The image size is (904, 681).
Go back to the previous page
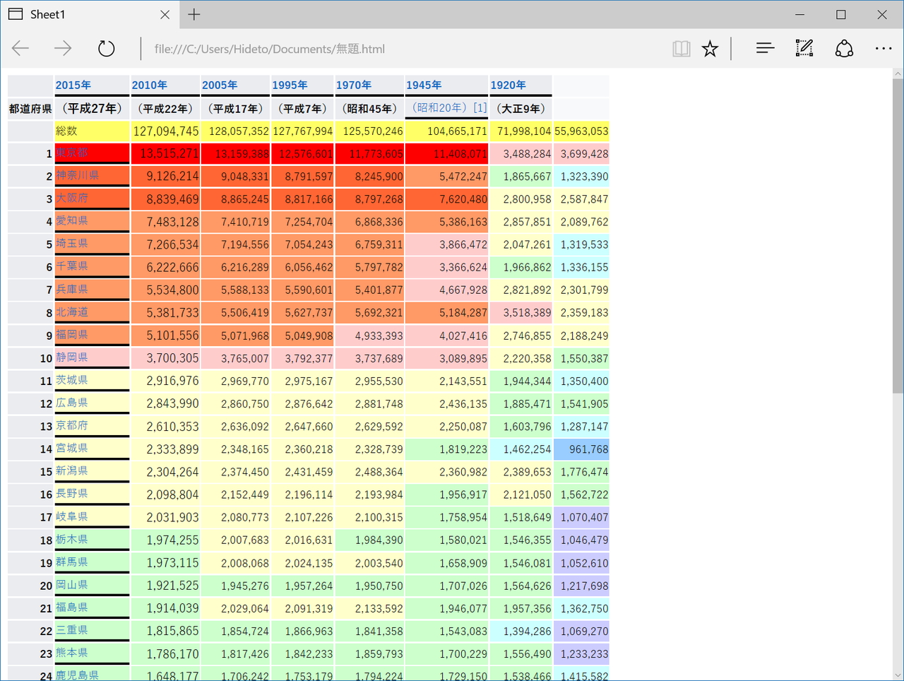click(20, 49)
